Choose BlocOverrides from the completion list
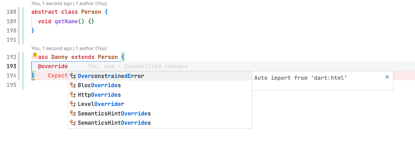The height and width of the screenshot is (149, 415). coord(160,85)
